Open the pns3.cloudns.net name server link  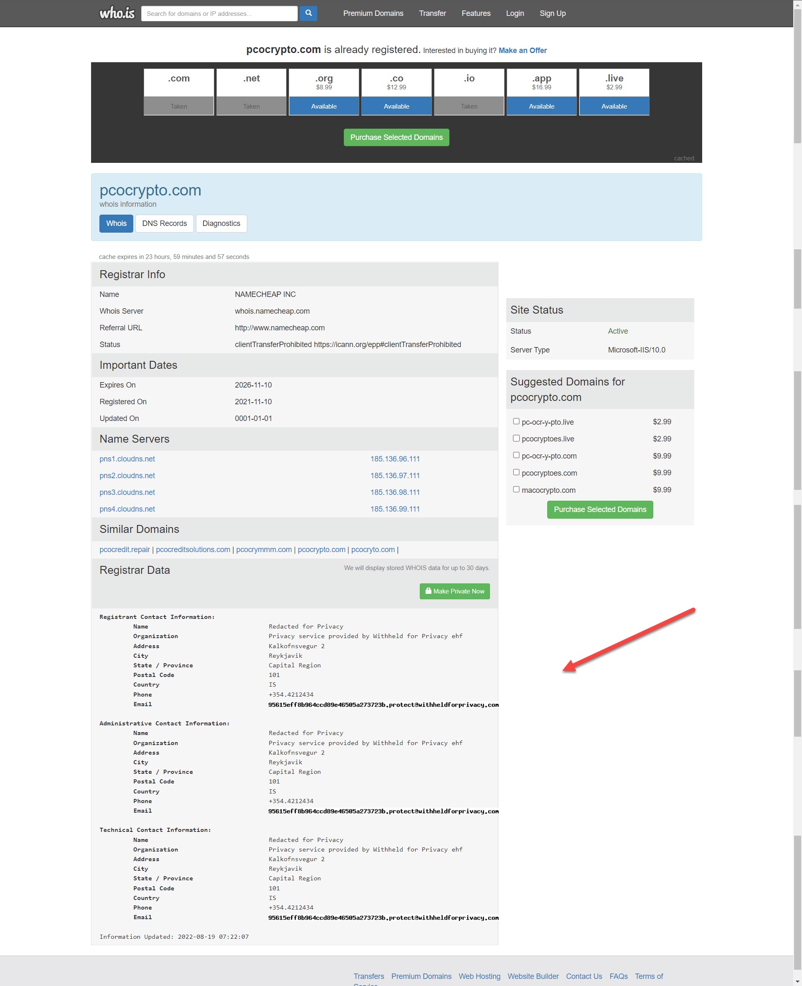coord(127,492)
